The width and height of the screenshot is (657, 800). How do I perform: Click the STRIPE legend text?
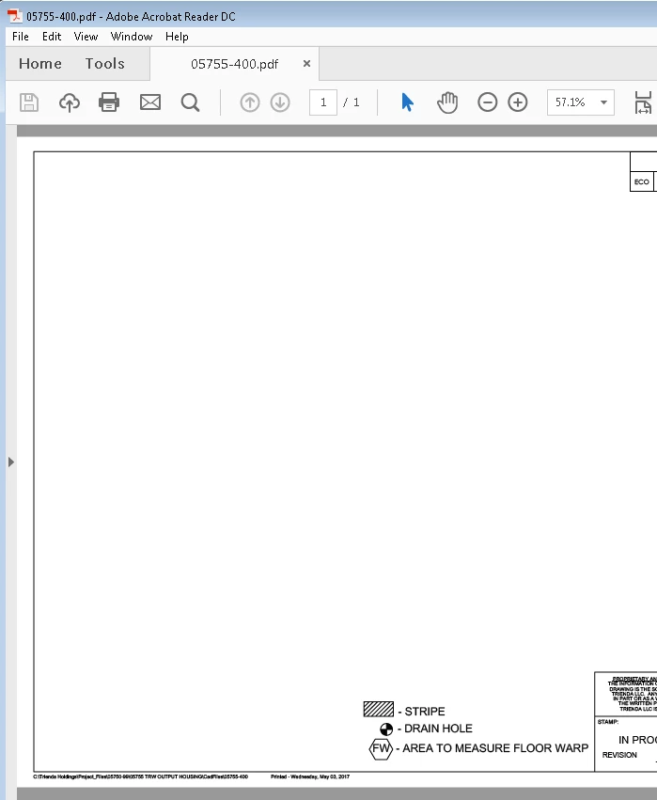coord(425,712)
